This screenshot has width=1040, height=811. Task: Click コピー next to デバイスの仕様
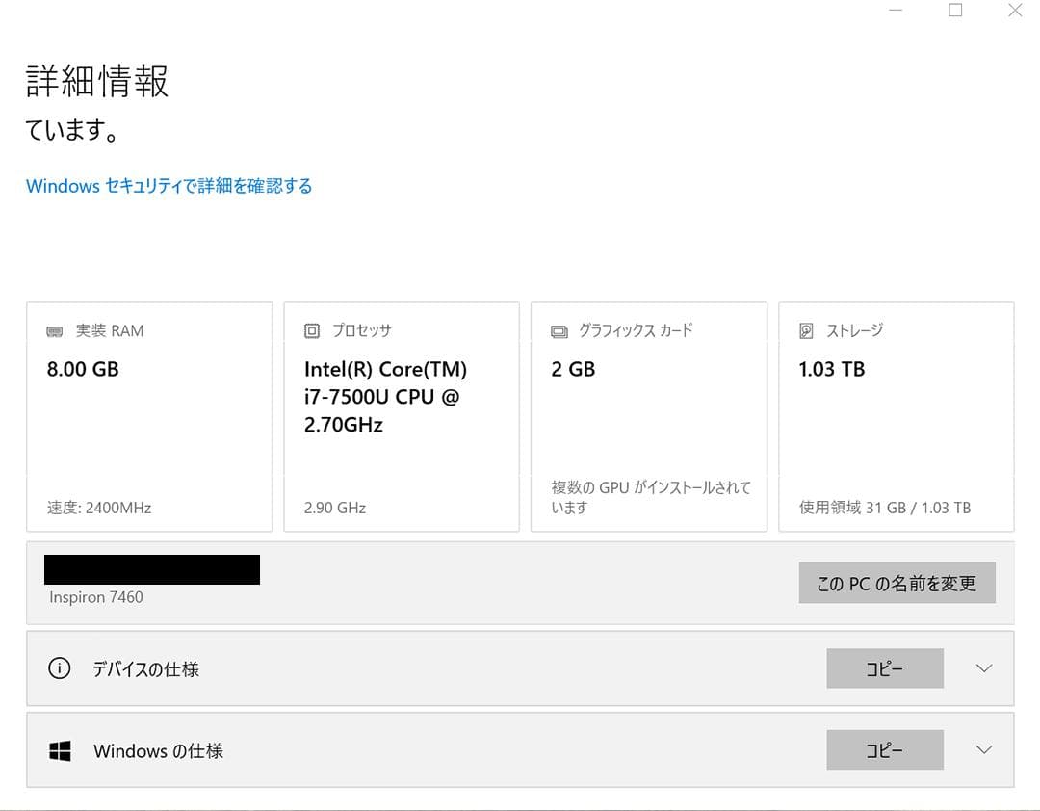pos(884,668)
